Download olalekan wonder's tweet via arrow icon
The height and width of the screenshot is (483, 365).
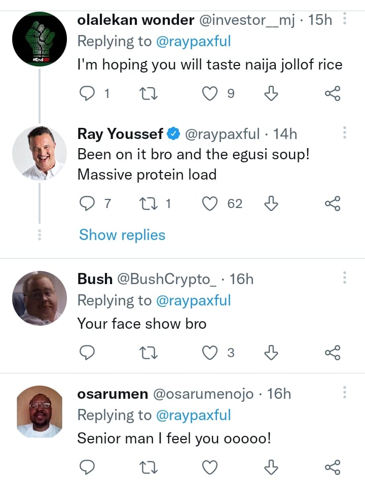pyautogui.click(x=272, y=93)
